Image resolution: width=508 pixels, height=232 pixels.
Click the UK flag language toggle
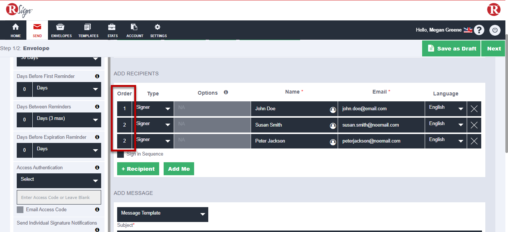[467, 30]
